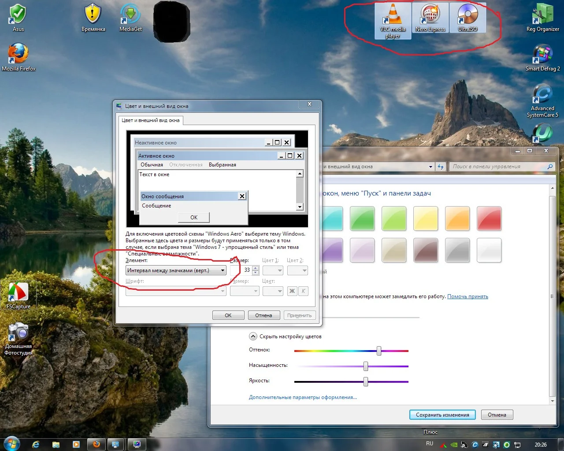The height and width of the screenshot is (451, 564).
Task: Click the Размер field showing 33
Action: [241, 270]
